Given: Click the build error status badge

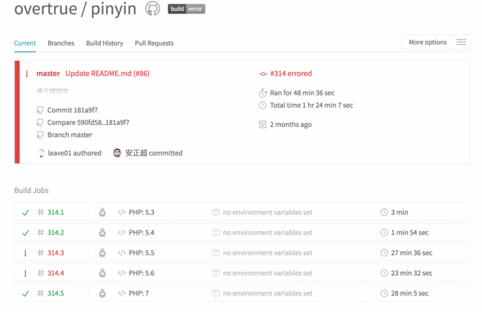Looking at the screenshot, I should 186,9.
